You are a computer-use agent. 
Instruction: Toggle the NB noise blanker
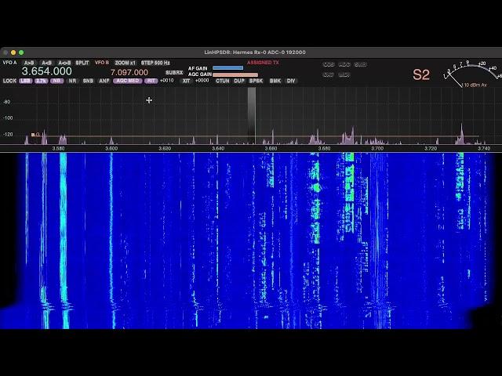[56, 81]
